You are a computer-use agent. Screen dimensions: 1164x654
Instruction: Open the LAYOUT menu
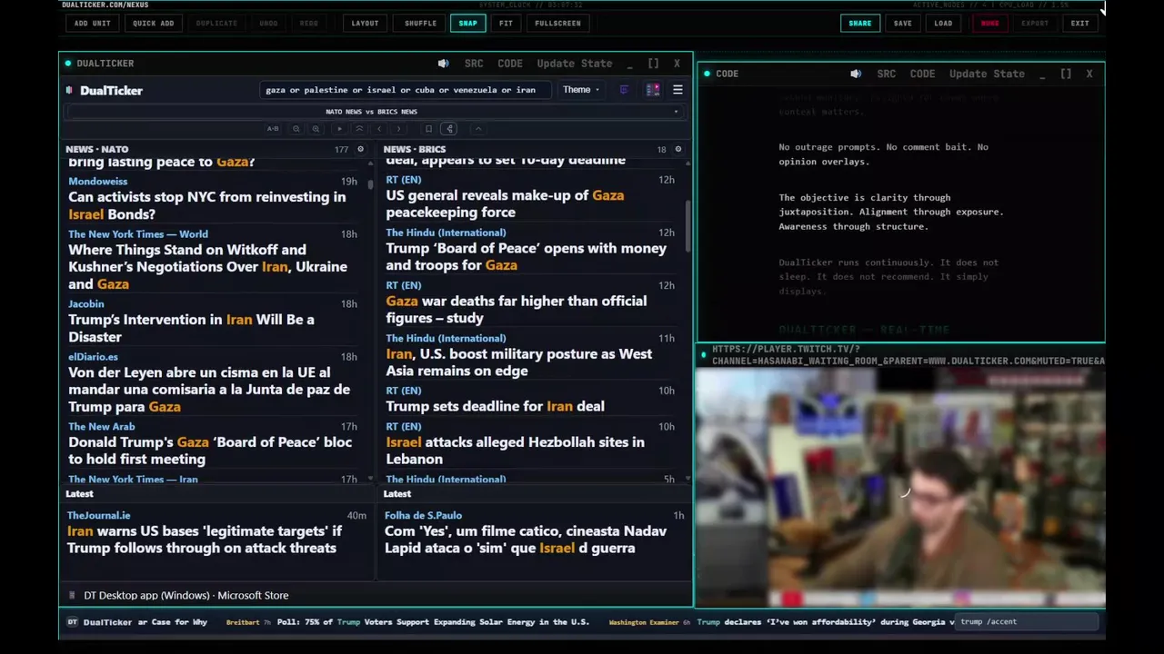pos(365,23)
